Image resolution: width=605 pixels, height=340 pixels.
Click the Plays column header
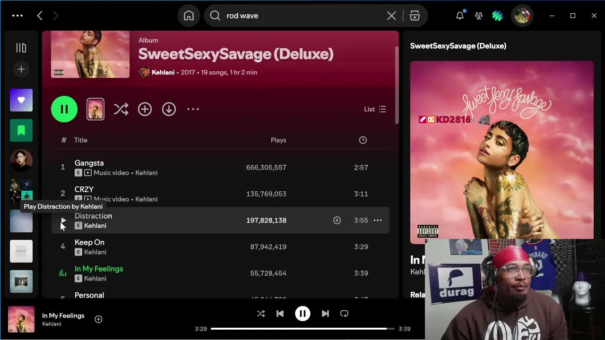point(278,140)
